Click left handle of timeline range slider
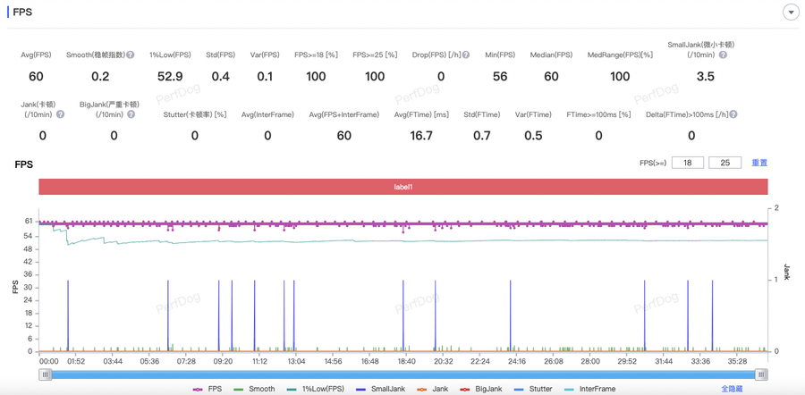This screenshot has width=805, height=395. point(45,374)
